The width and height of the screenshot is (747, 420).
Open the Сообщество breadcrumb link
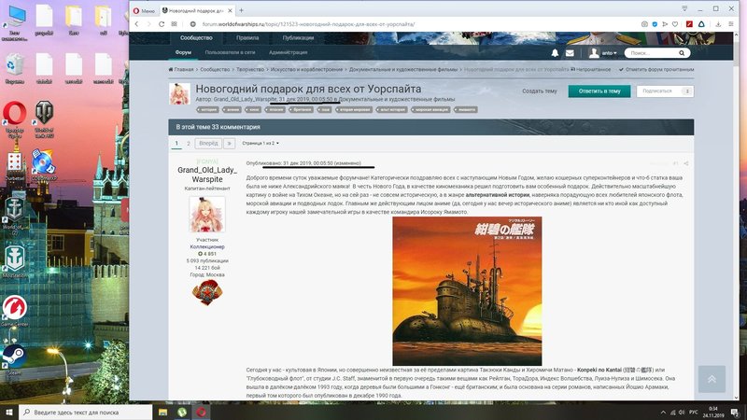[x=215, y=69]
